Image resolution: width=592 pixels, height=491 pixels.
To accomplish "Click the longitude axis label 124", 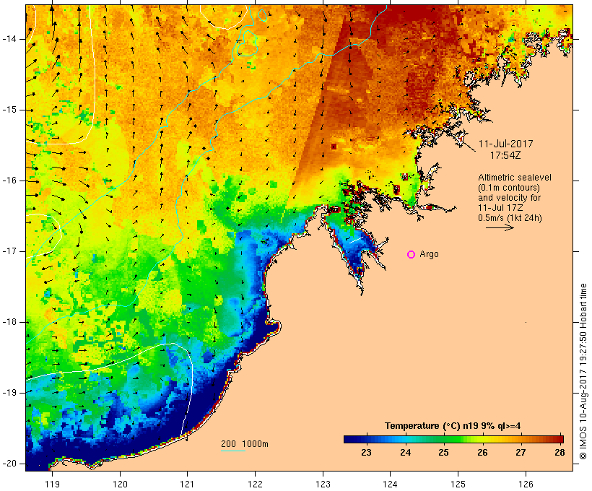I will (391, 484).
